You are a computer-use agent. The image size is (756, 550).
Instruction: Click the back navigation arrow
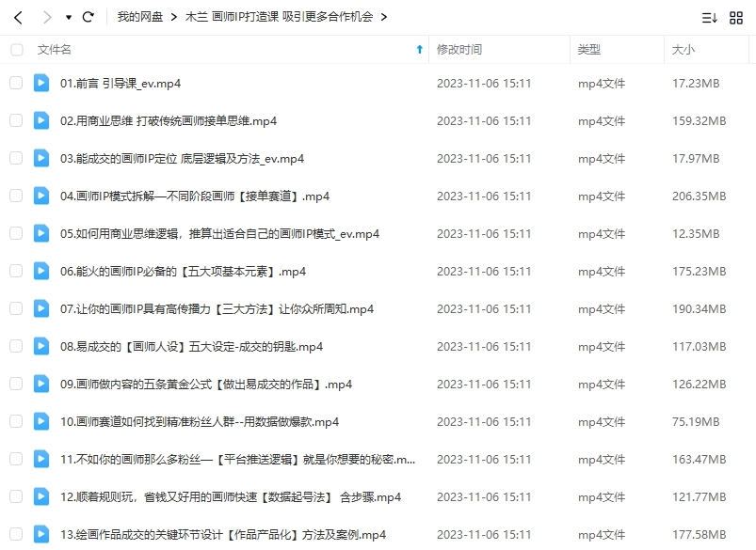click(x=19, y=16)
